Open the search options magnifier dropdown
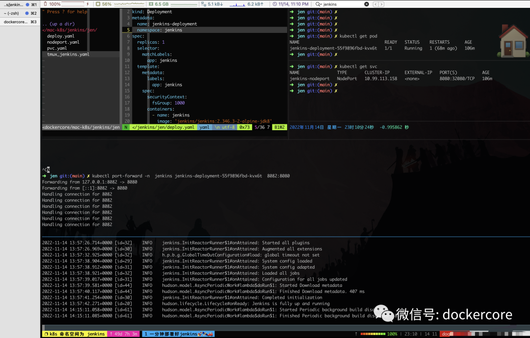The width and height of the screenshot is (530, 338). click(x=319, y=4)
